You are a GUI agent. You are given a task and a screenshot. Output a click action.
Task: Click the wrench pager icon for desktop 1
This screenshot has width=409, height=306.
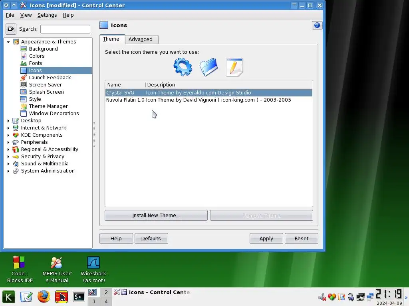pyautogui.click(x=93, y=292)
